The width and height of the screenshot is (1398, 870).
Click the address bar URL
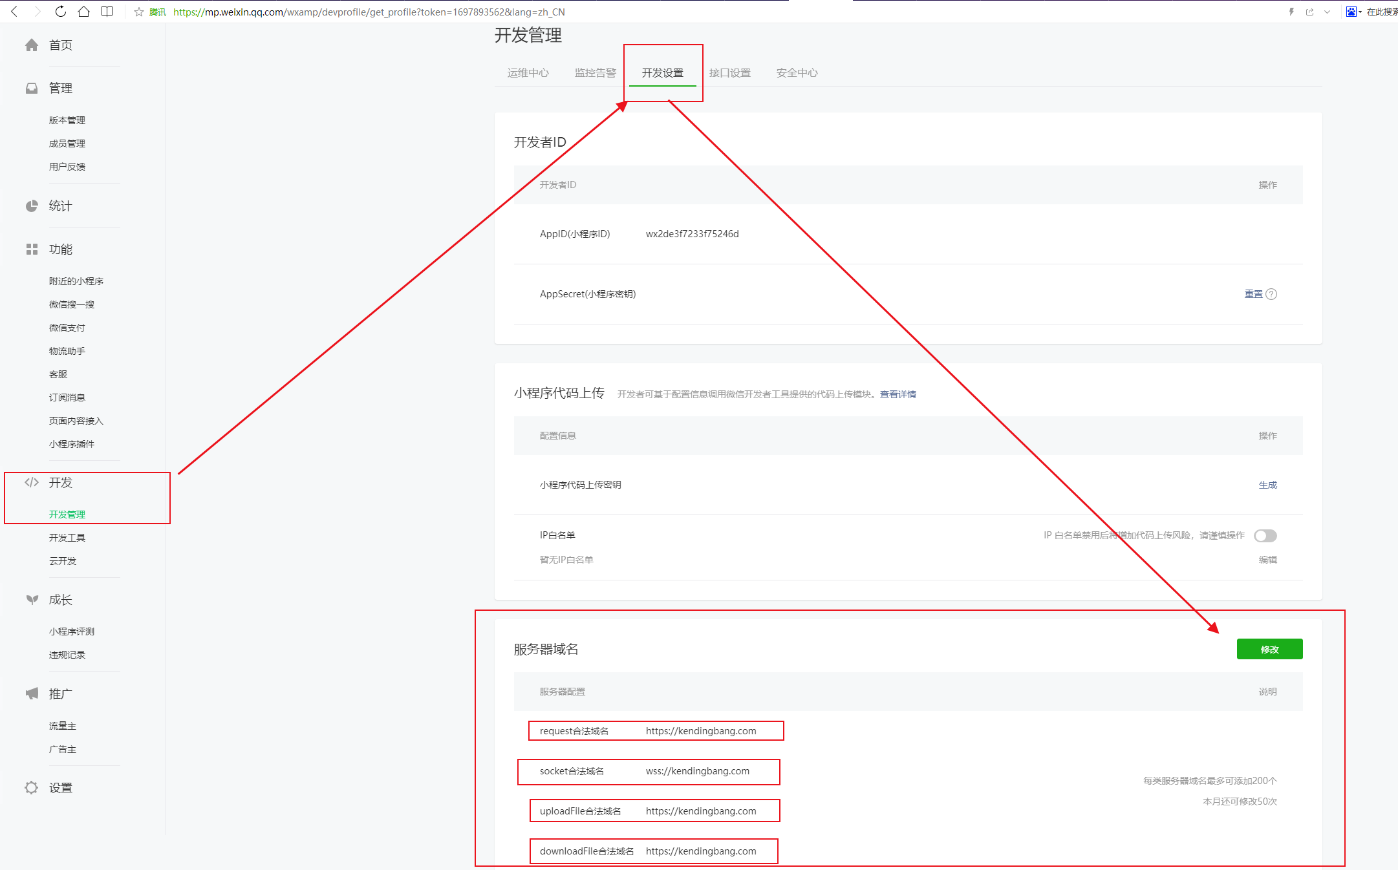[x=369, y=12]
